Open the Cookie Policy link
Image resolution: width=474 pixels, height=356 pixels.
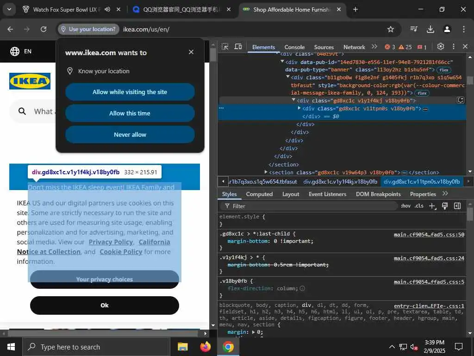pos(121,252)
